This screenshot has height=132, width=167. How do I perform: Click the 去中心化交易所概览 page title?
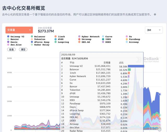(x=23, y=8)
